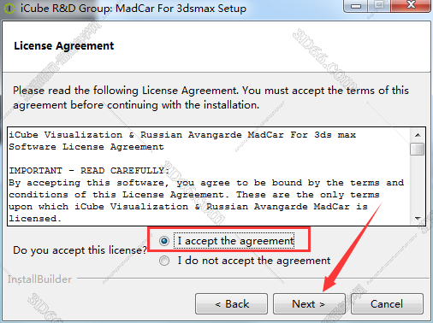Image resolution: width=433 pixels, height=323 pixels.
Task: Maximize the setup window
Action: click(379, 5)
